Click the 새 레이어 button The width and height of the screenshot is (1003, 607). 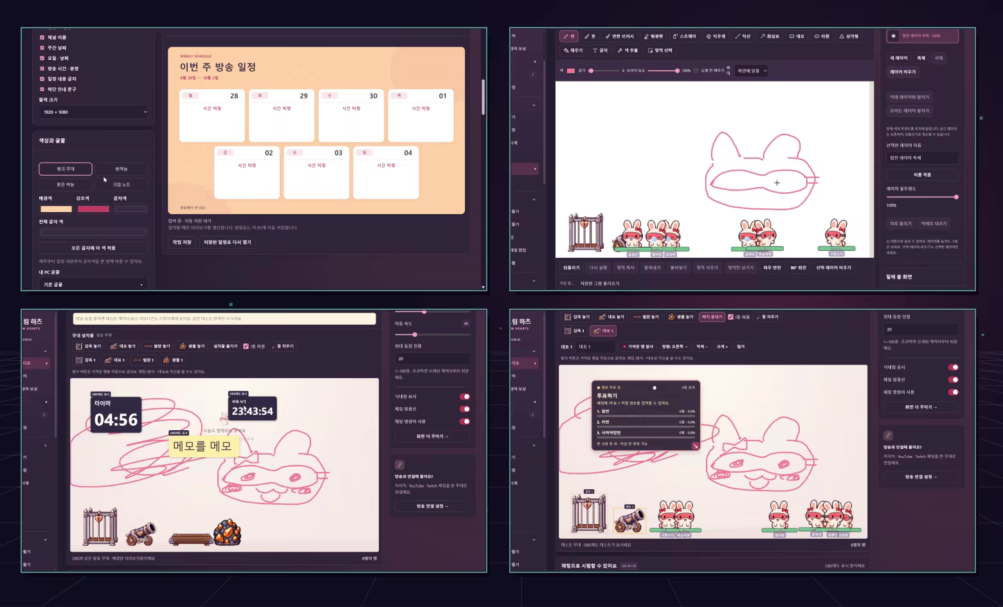point(899,58)
